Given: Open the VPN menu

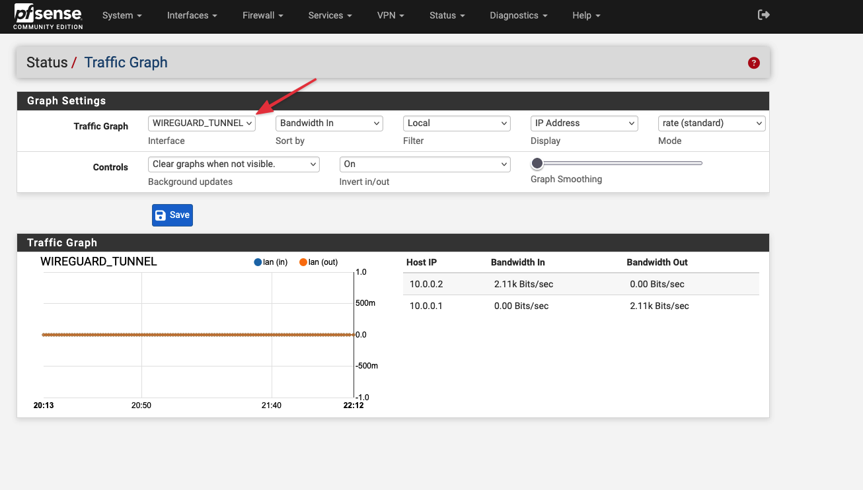Looking at the screenshot, I should [x=391, y=15].
